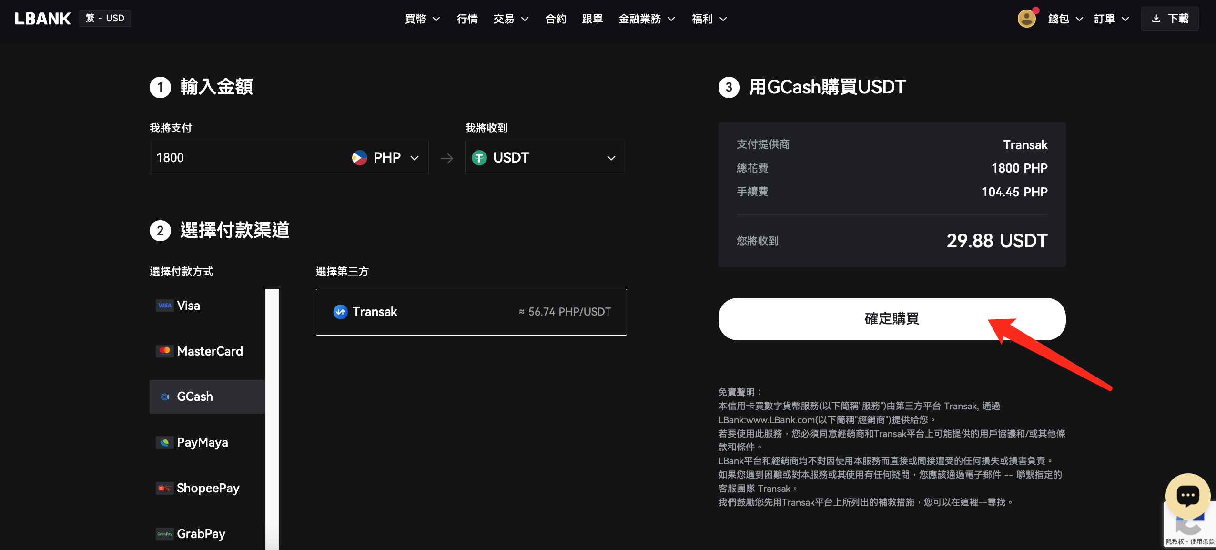Expand the 錢包 wallet menu
This screenshot has width=1216, height=550.
pos(1065,19)
